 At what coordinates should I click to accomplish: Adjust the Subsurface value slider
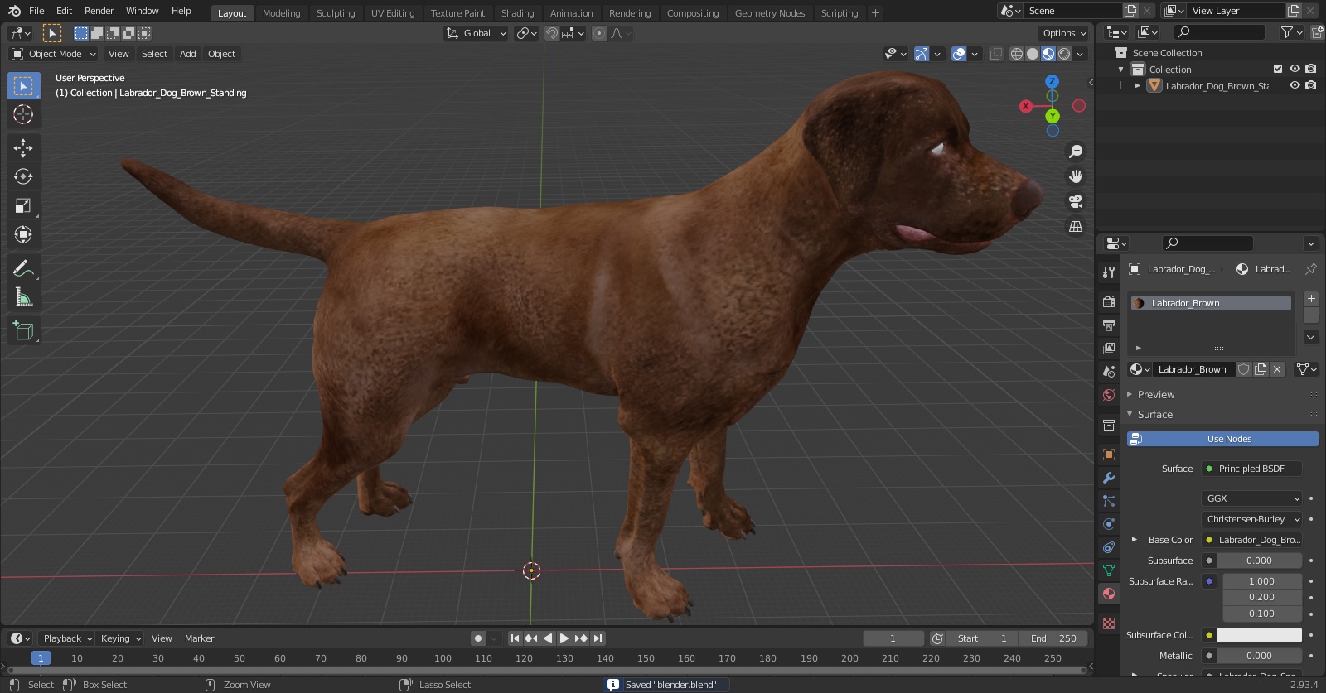click(1259, 561)
